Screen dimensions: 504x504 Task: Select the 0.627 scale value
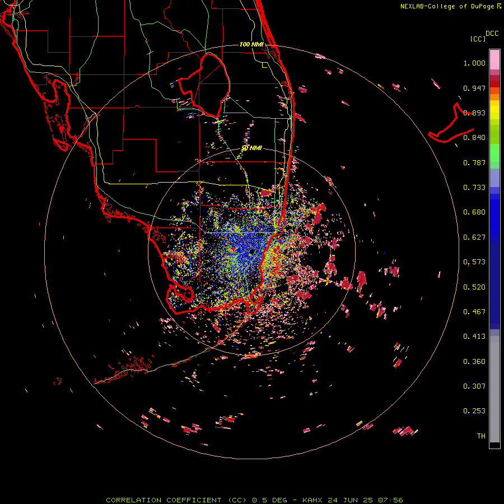point(474,237)
